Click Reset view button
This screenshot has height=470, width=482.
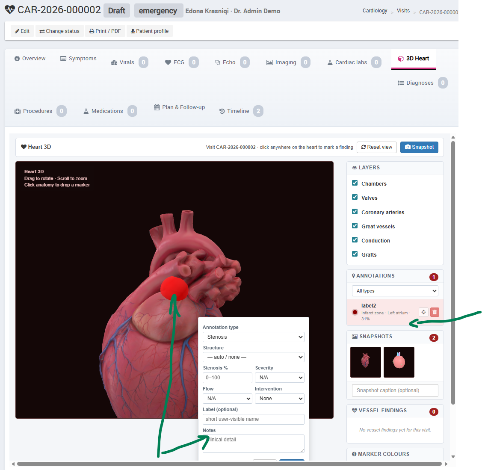pyautogui.click(x=376, y=147)
